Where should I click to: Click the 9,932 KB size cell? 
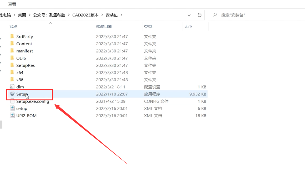(198, 94)
